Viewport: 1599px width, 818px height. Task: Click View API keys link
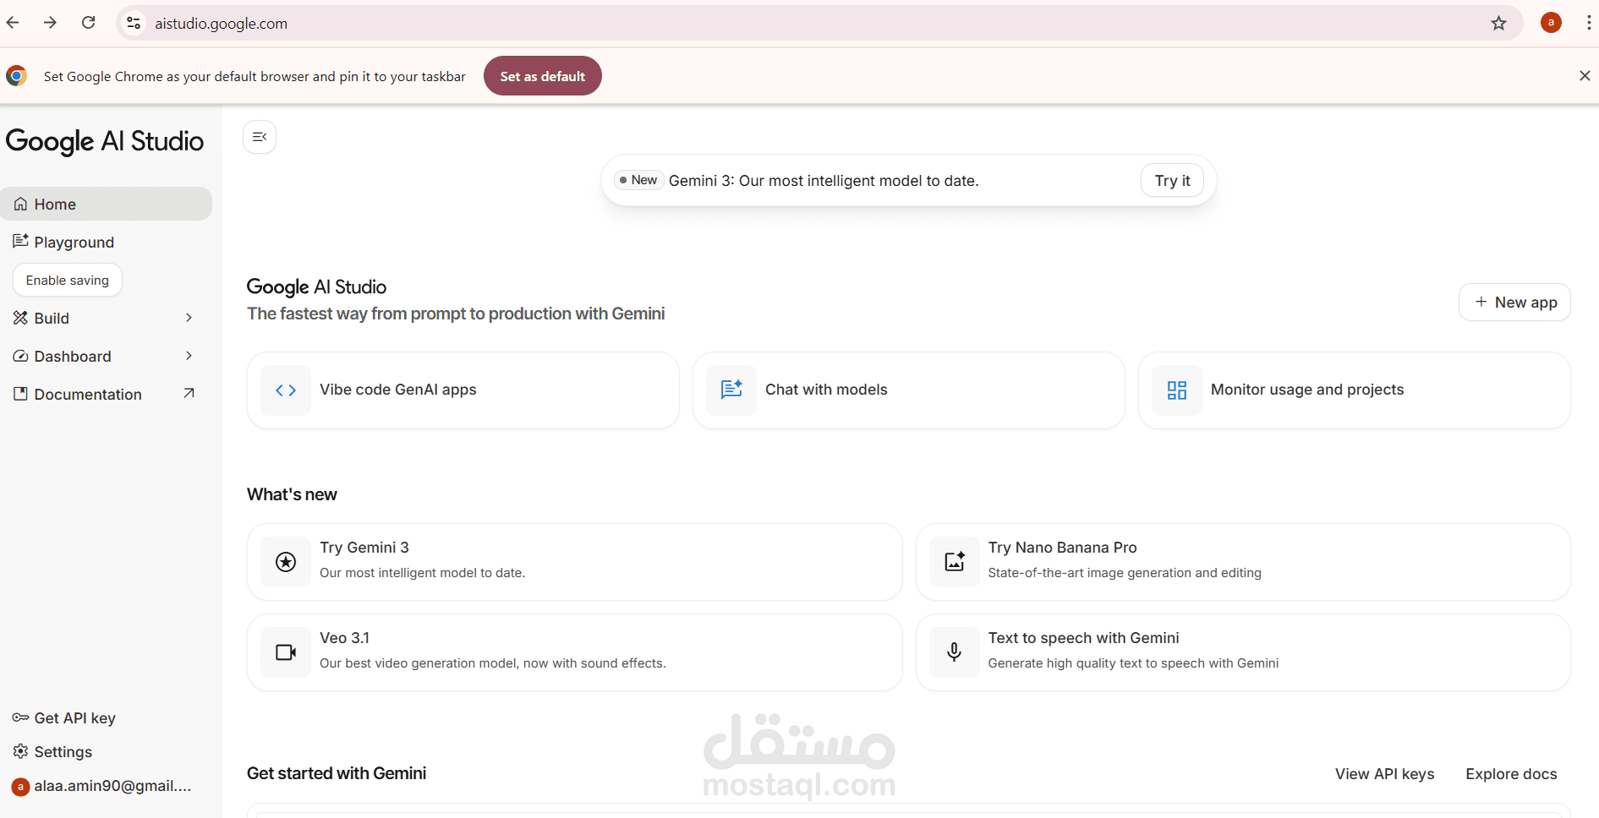(1384, 773)
